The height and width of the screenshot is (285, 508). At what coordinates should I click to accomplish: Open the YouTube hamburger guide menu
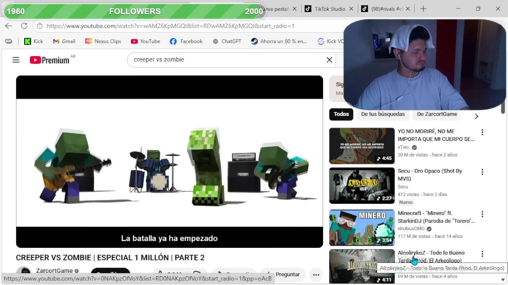(16, 60)
